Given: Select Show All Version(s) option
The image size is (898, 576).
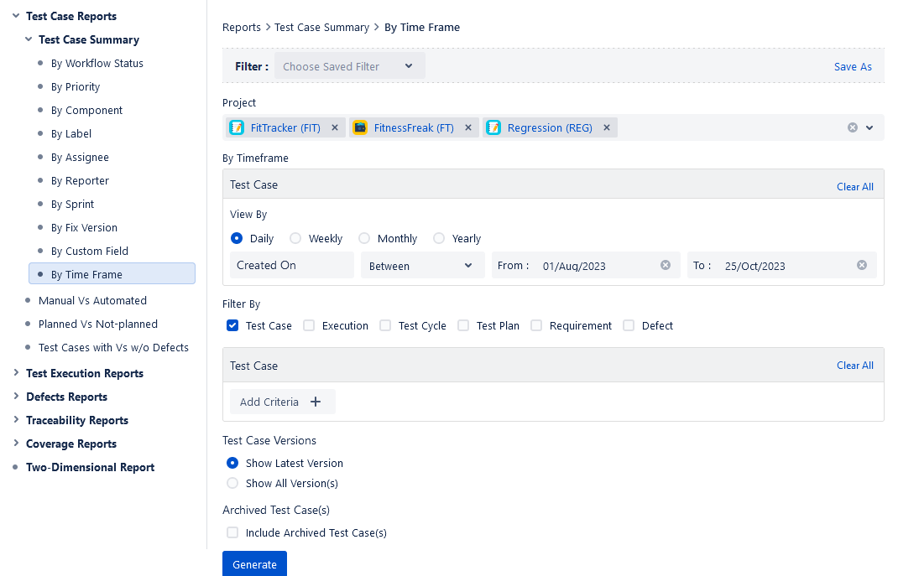Looking at the screenshot, I should pyautogui.click(x=232, y=483).
